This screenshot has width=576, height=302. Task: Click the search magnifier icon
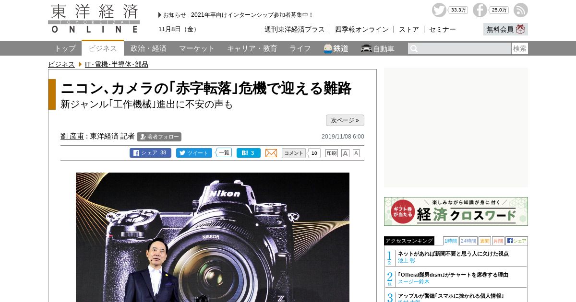click(414, 48)
